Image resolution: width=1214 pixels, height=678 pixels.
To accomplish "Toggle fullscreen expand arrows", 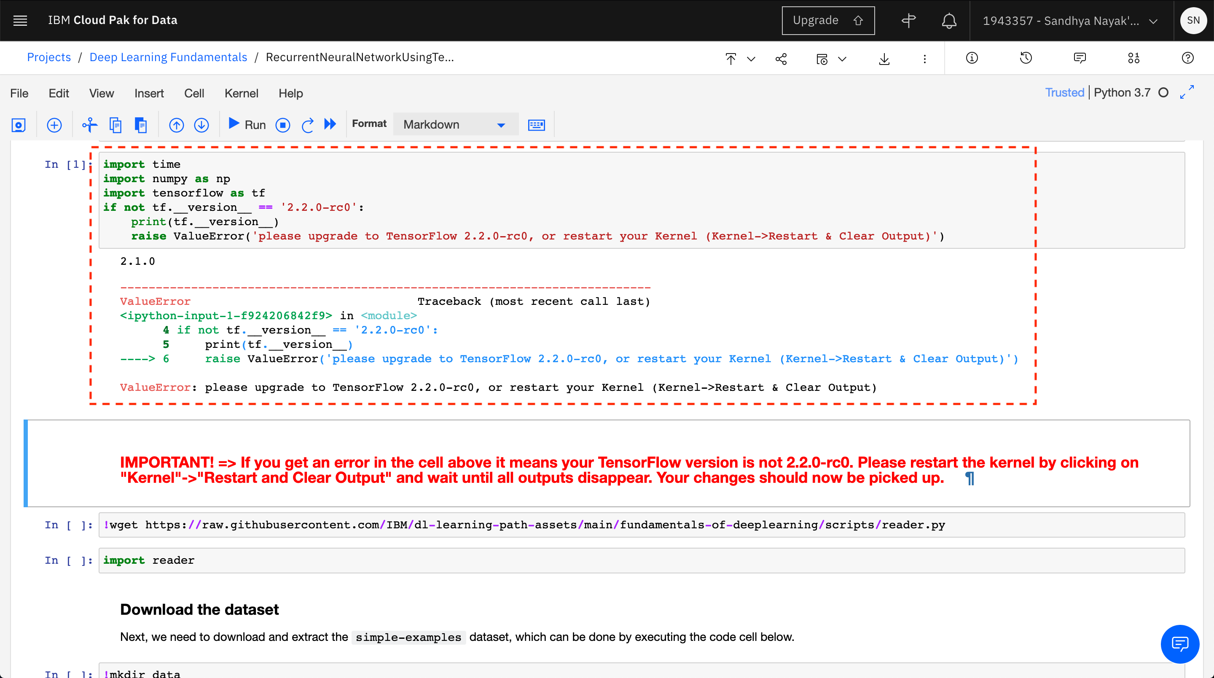I will click(1187, 92).
